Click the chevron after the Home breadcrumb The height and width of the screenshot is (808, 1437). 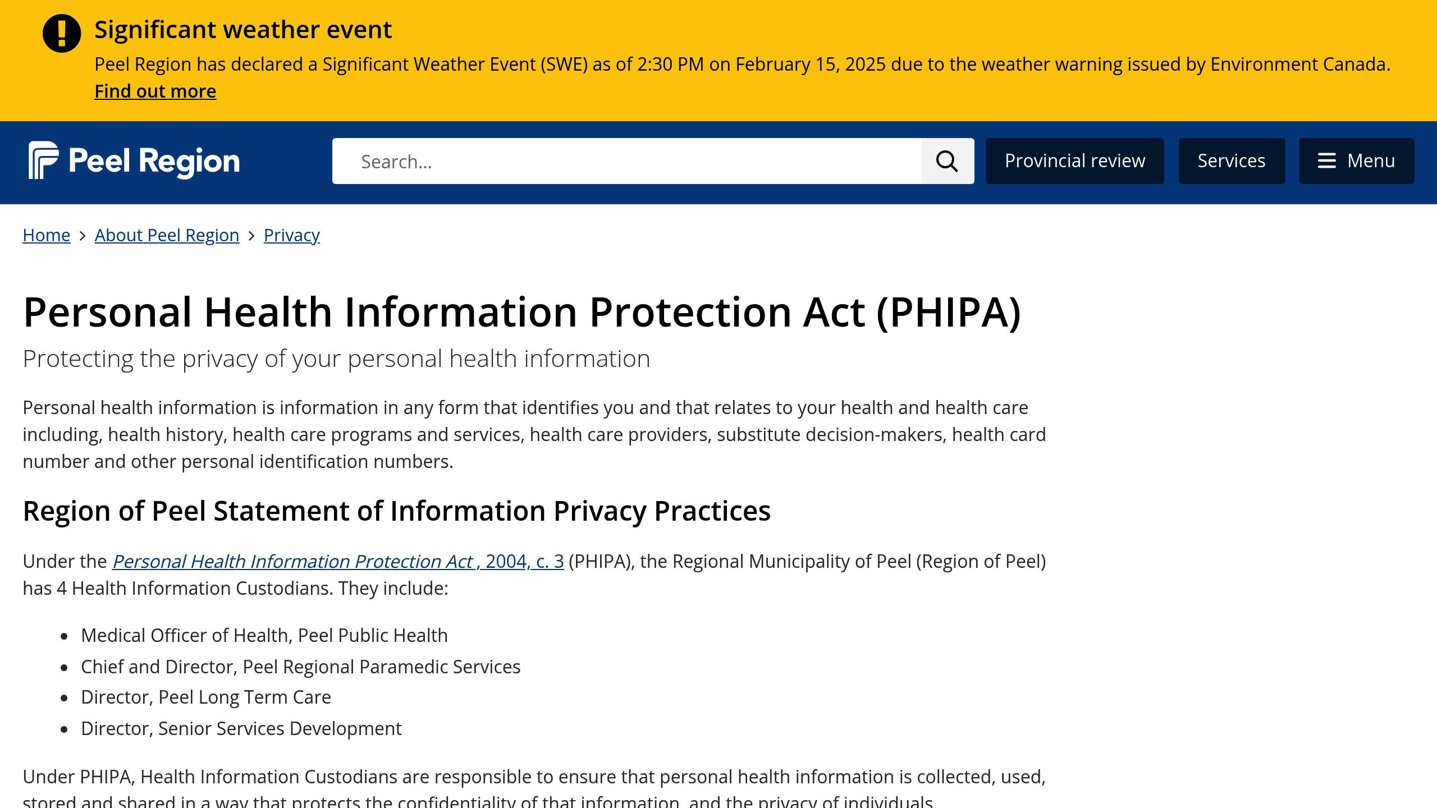click(x=83, y=236)
